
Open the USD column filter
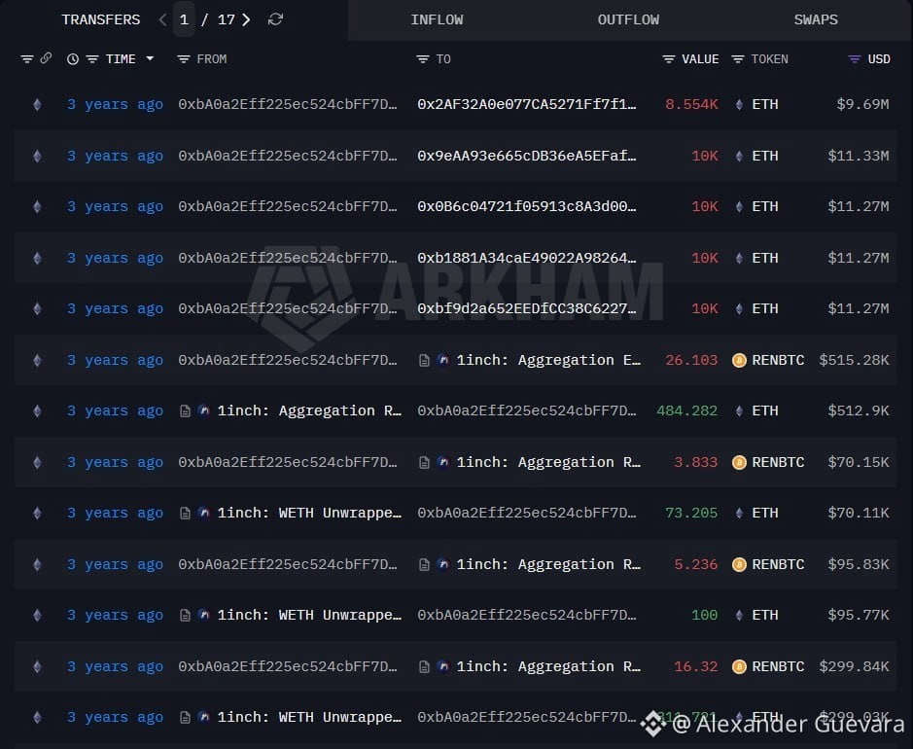[855, 58]
